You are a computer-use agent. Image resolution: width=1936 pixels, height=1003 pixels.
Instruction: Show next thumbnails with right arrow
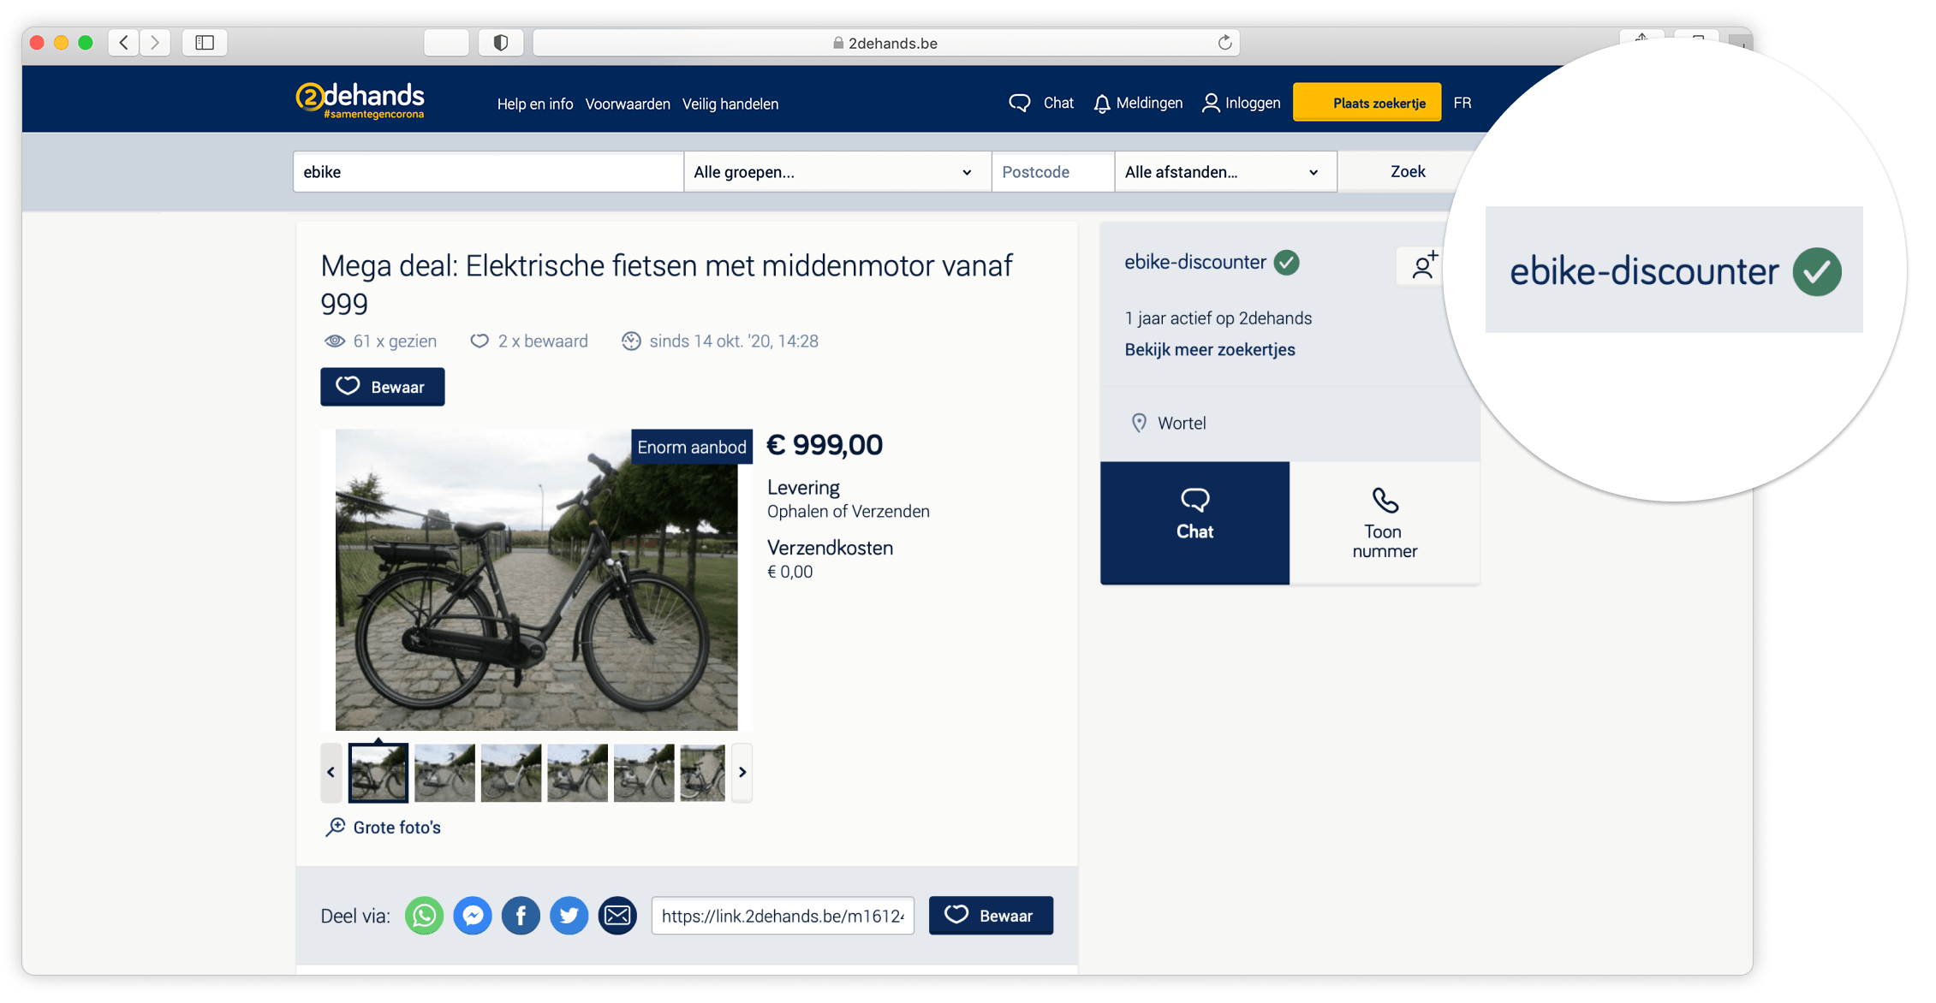pyautogui.click(x=742, y=773)
